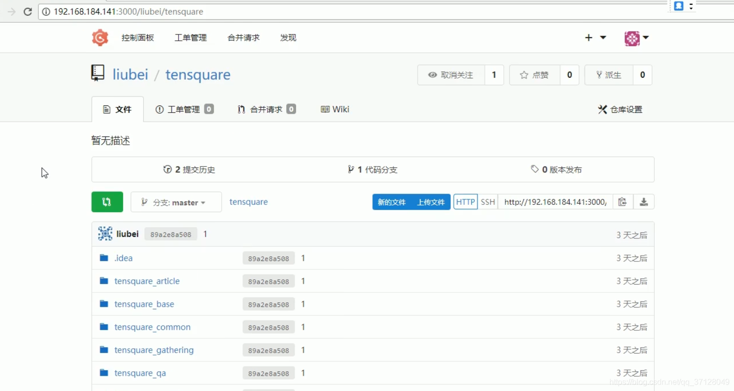Screen dimensions: 734x391
Task: Switch to the repository 工单管理 tab
Action: click(x=184, y=109)
